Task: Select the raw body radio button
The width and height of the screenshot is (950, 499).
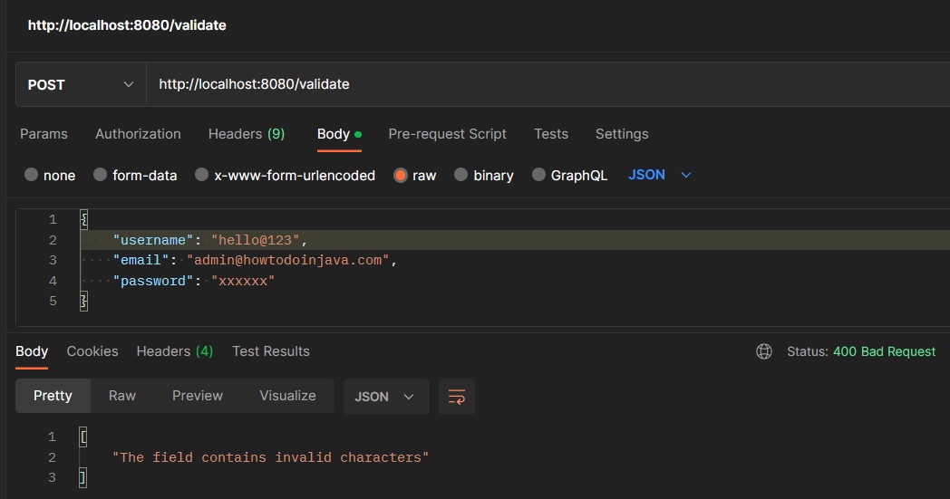Action: (x=400, y=175)
